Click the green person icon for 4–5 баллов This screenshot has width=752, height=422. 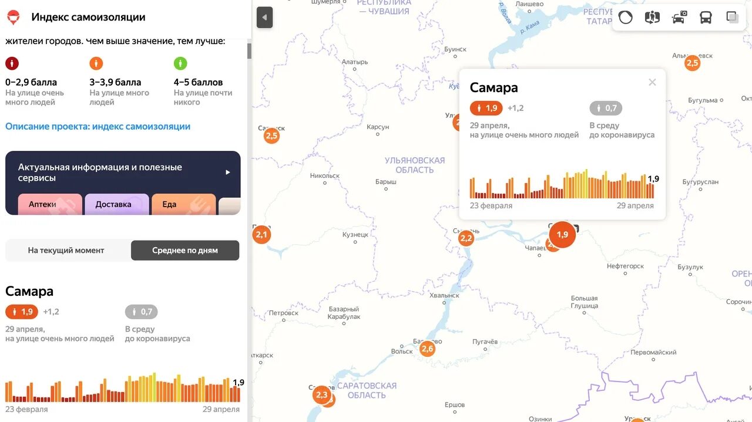pos(180,63)
